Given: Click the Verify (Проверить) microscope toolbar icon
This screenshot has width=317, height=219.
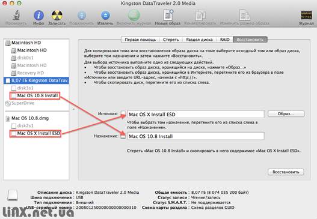Looking at the screenshot, I should (16, 15).
